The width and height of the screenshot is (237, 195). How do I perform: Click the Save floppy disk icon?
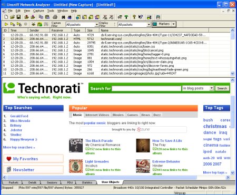[18, 17]
